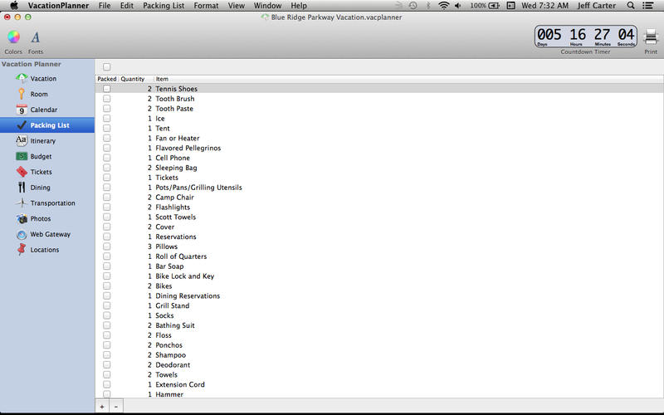Open the View menu

[x=237, y=6]
